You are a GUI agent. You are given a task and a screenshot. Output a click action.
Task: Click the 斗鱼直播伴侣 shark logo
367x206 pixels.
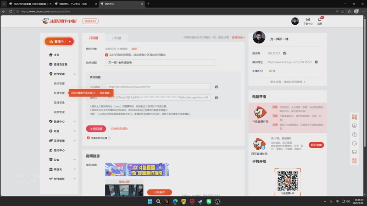pyautogui.click(x=260, y=113)
